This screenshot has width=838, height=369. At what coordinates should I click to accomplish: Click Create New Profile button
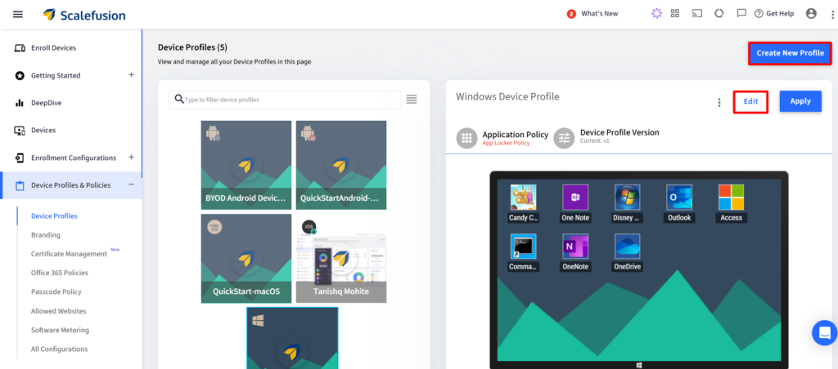click(790, 53)
